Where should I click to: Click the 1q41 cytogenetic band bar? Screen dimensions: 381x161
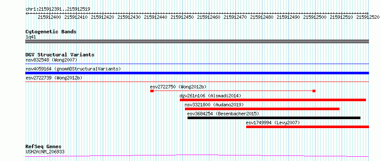(197, 41)
